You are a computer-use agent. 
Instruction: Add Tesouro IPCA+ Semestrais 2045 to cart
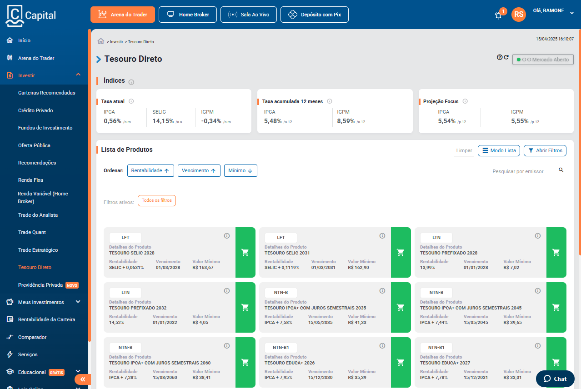[x=556, y=307]
